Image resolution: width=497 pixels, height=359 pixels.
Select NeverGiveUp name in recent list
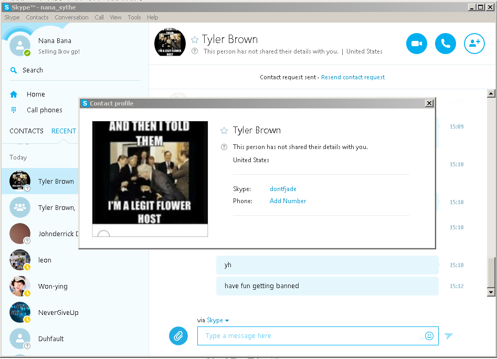coord(58,312)
